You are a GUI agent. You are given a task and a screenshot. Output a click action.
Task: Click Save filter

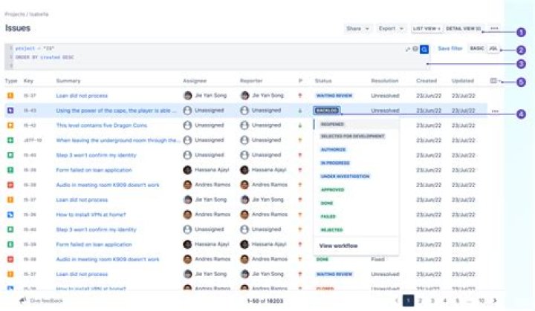[450, 49]
